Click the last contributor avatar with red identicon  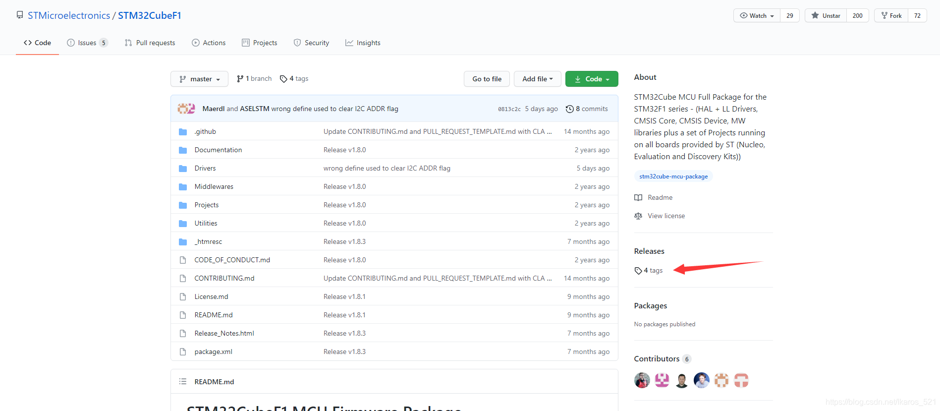741,380
